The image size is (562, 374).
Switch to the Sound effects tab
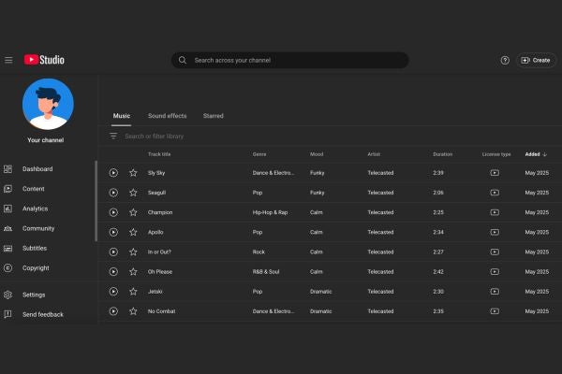(167, 116)
